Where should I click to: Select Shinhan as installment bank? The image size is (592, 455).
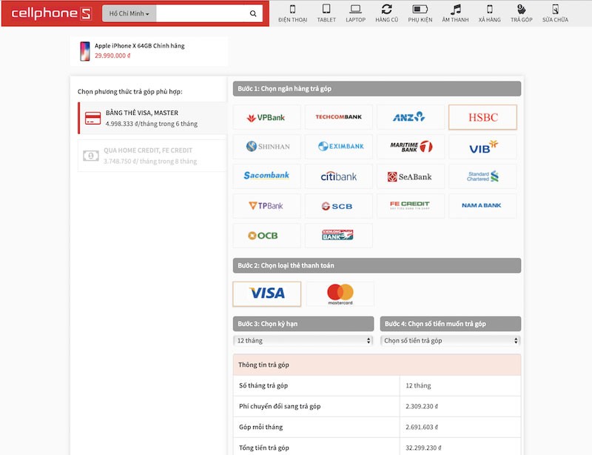click(266, 147)
